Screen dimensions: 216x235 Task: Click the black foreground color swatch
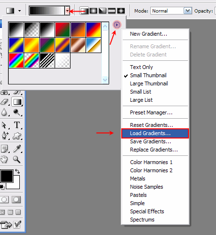pyautogui.click(x=7, y=176)
